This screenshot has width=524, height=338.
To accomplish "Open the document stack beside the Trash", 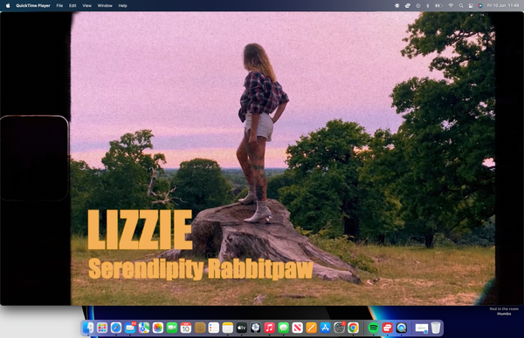I will coord(422,328).
